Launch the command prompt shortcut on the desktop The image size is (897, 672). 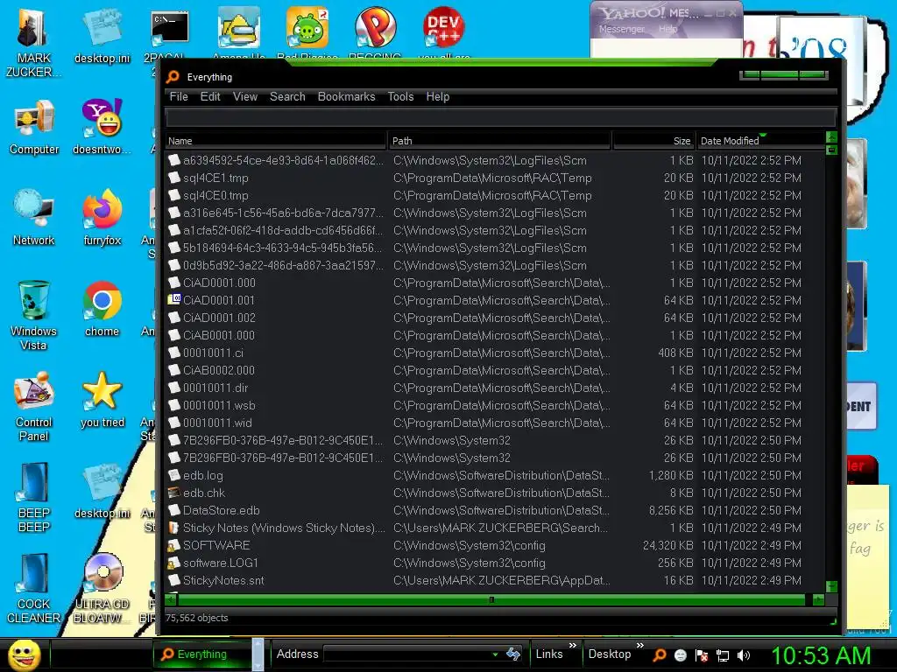click(x=169, y=29)
